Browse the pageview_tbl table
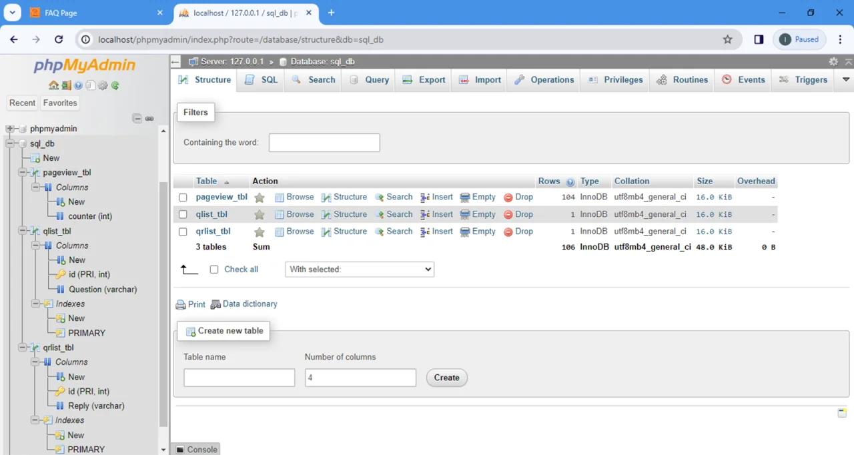 [294, 197]
